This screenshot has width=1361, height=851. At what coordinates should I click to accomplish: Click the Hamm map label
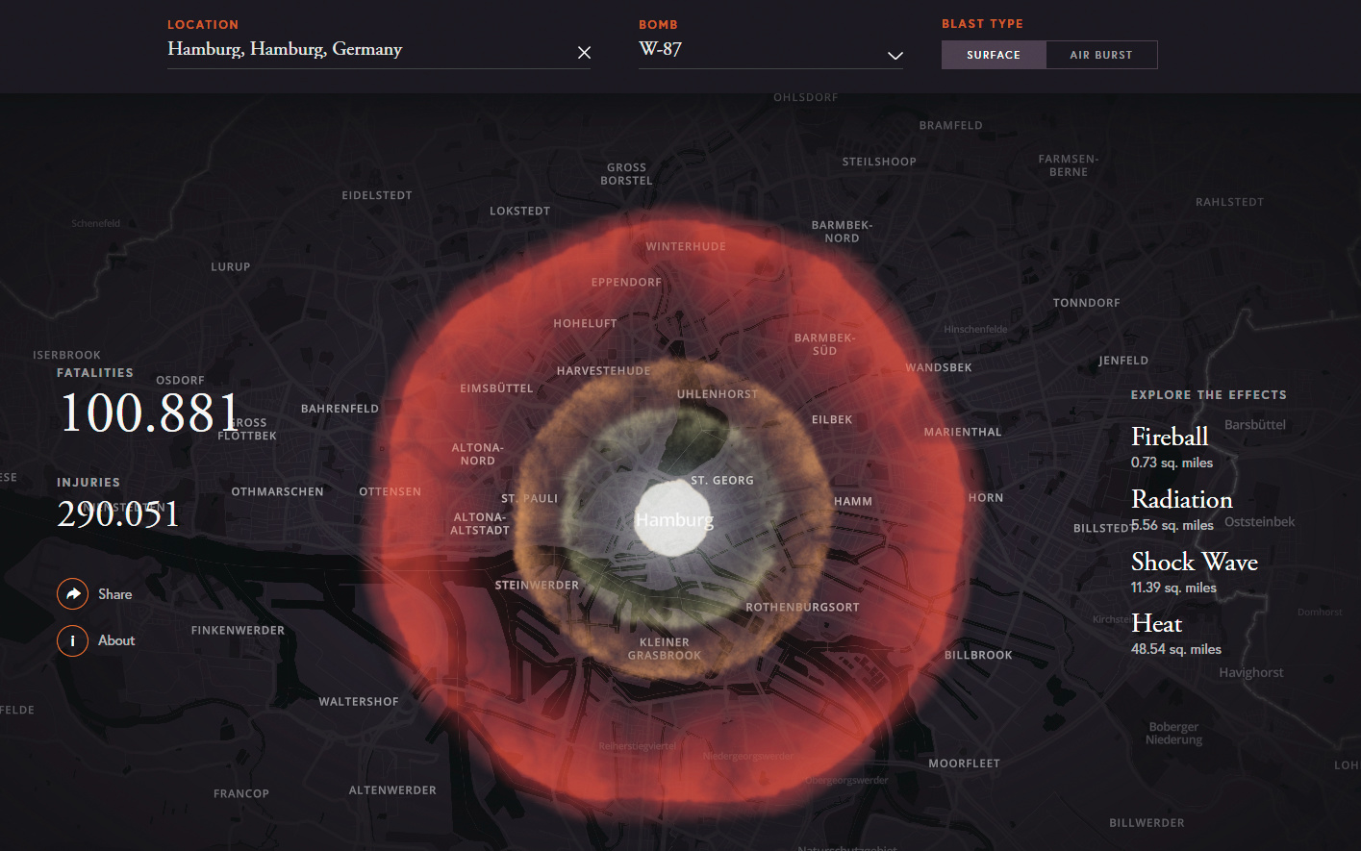point(853,502)
